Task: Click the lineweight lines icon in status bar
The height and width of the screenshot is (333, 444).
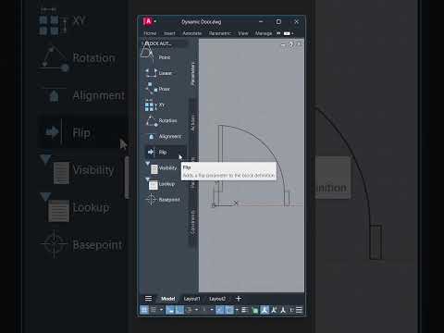Action: pyautogui.click(x=244, y=310)
